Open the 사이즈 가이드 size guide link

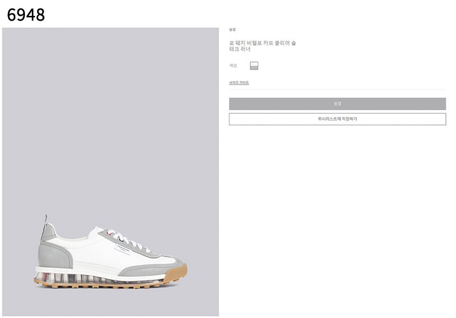coord(239,83)
